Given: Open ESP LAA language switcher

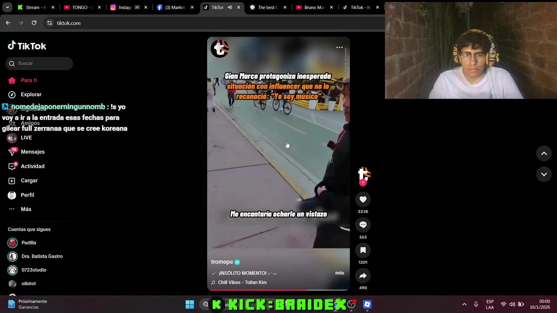Looking at the screenshot, I should tap(490, 304).
